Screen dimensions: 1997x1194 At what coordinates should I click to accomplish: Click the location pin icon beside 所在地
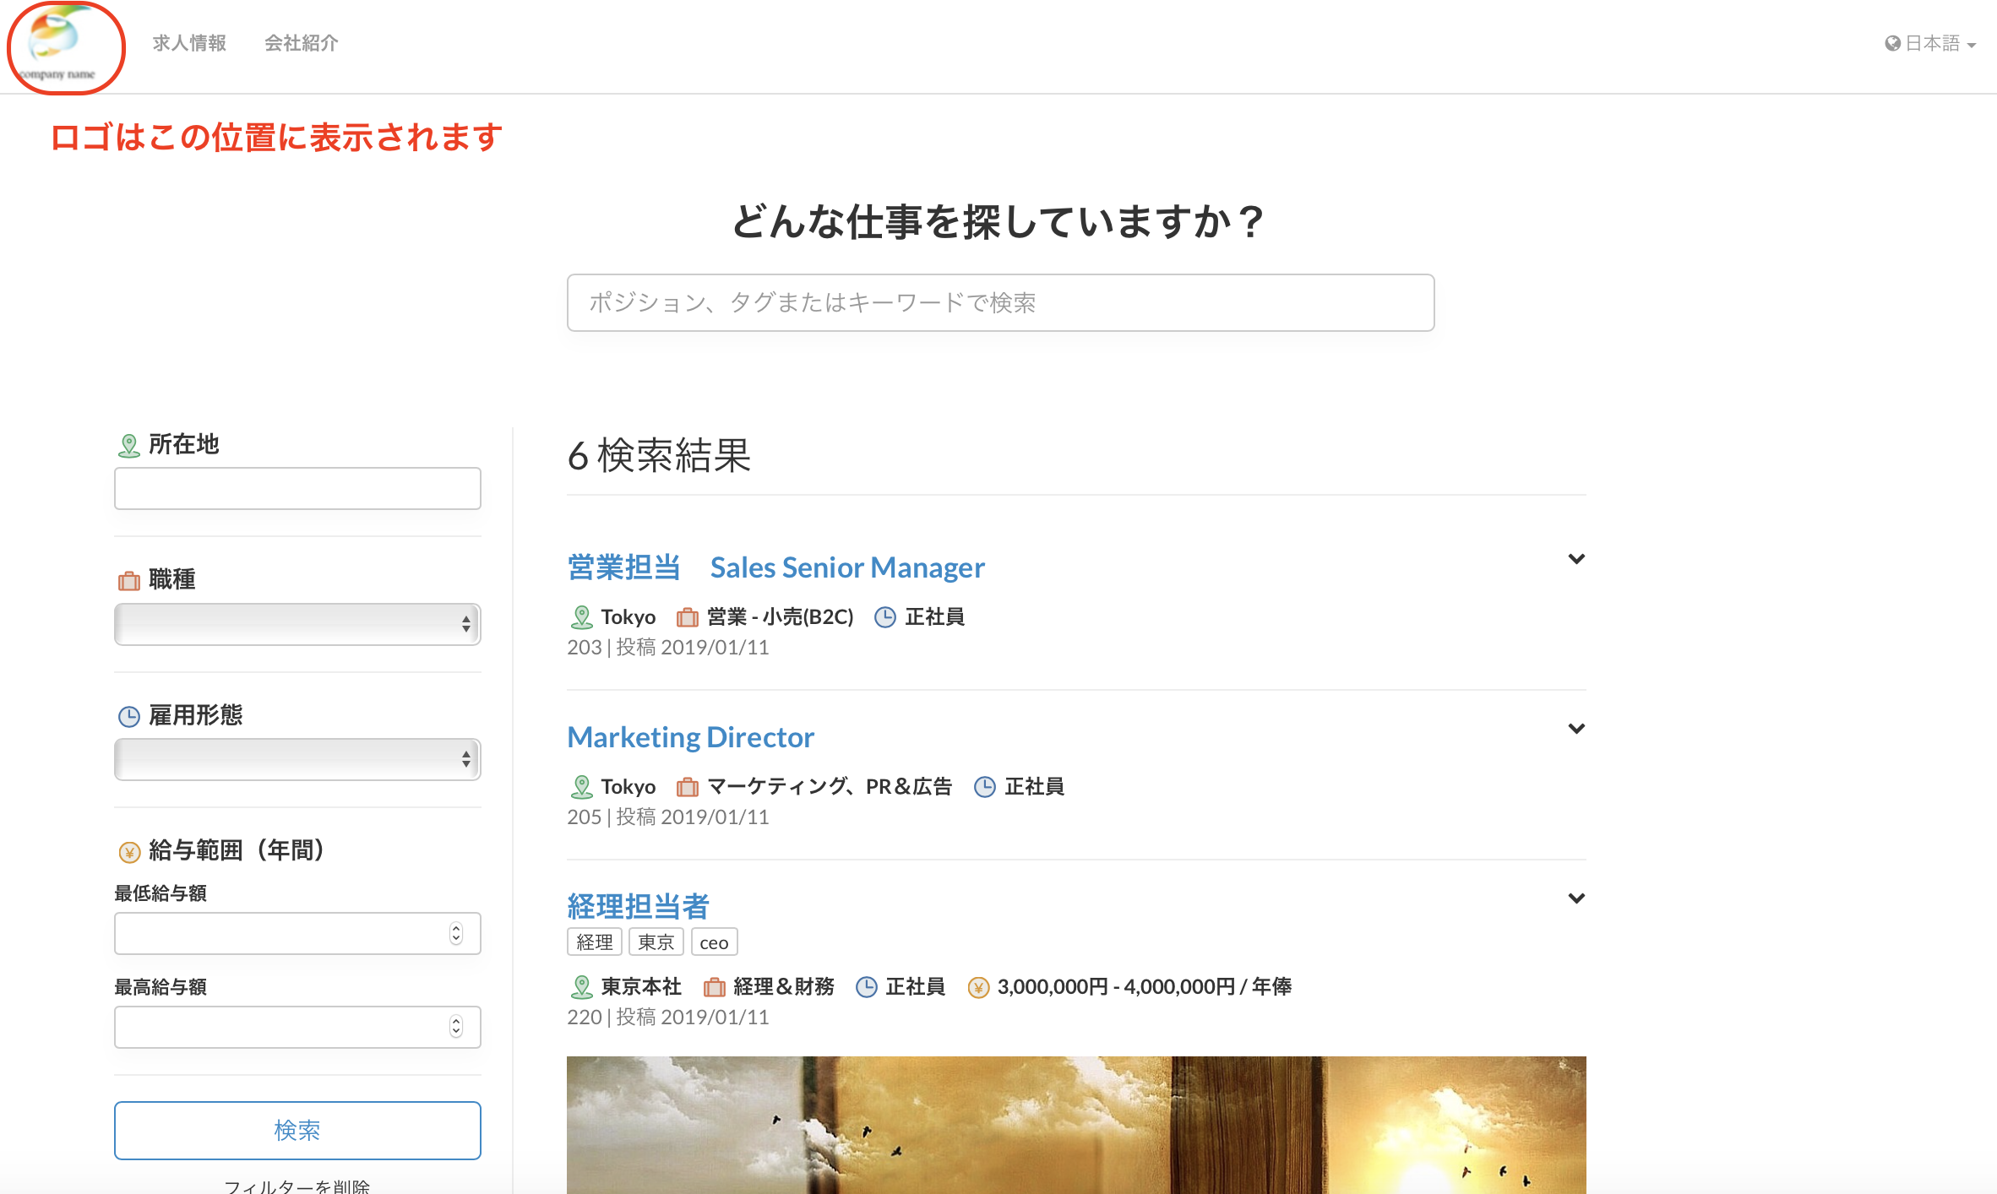click(x=128, y=445)
